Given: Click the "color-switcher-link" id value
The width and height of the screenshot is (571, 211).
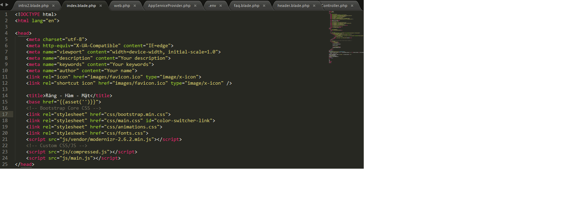Looking at the screenshot, I should (x=183, y=120).
